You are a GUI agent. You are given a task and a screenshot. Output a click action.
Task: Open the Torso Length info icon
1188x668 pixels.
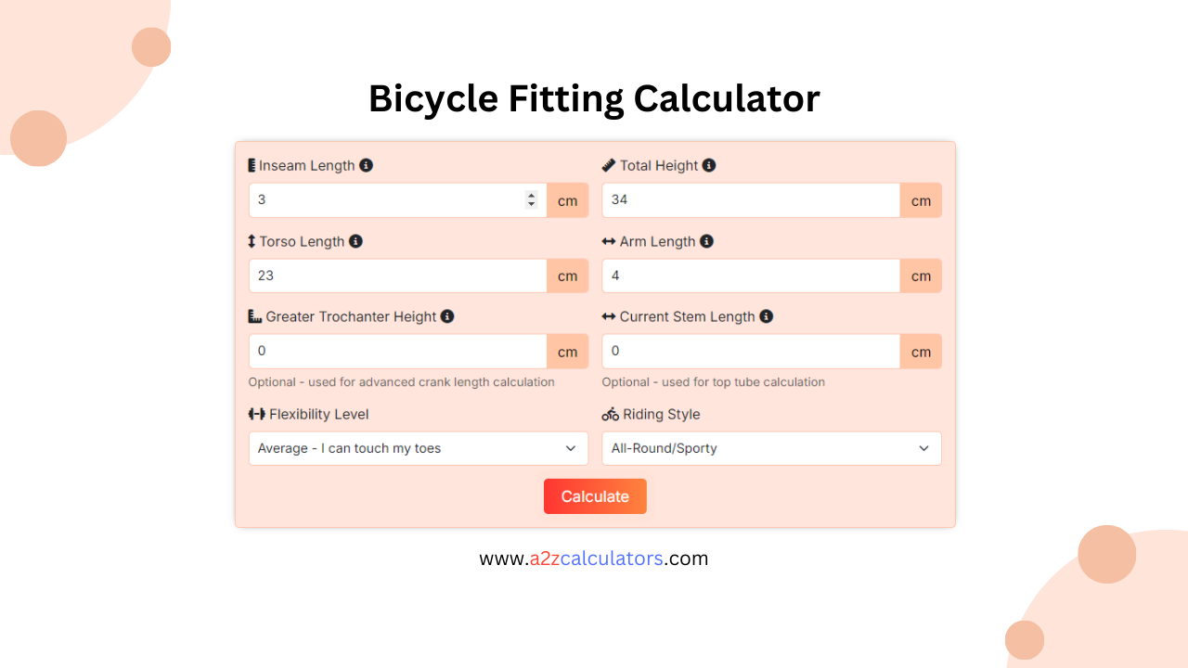point(355,241)
